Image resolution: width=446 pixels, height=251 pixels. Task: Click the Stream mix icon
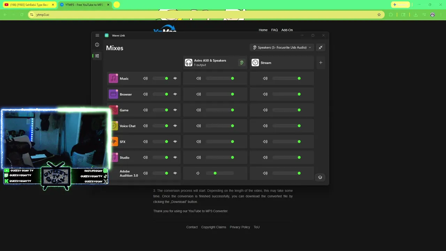point(255,63)
